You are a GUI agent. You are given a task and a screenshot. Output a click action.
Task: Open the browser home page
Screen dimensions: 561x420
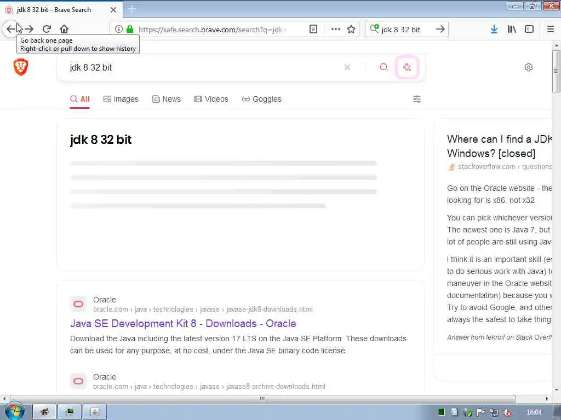[64, 29]
